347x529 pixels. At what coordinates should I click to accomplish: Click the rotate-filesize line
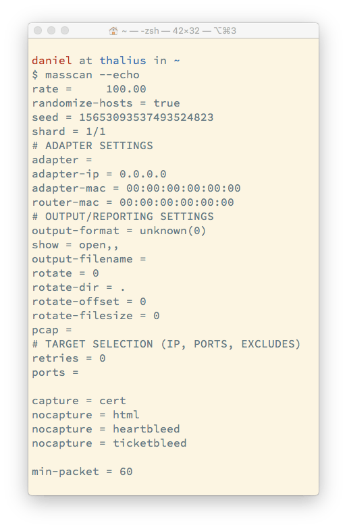(x=96, y=316)
